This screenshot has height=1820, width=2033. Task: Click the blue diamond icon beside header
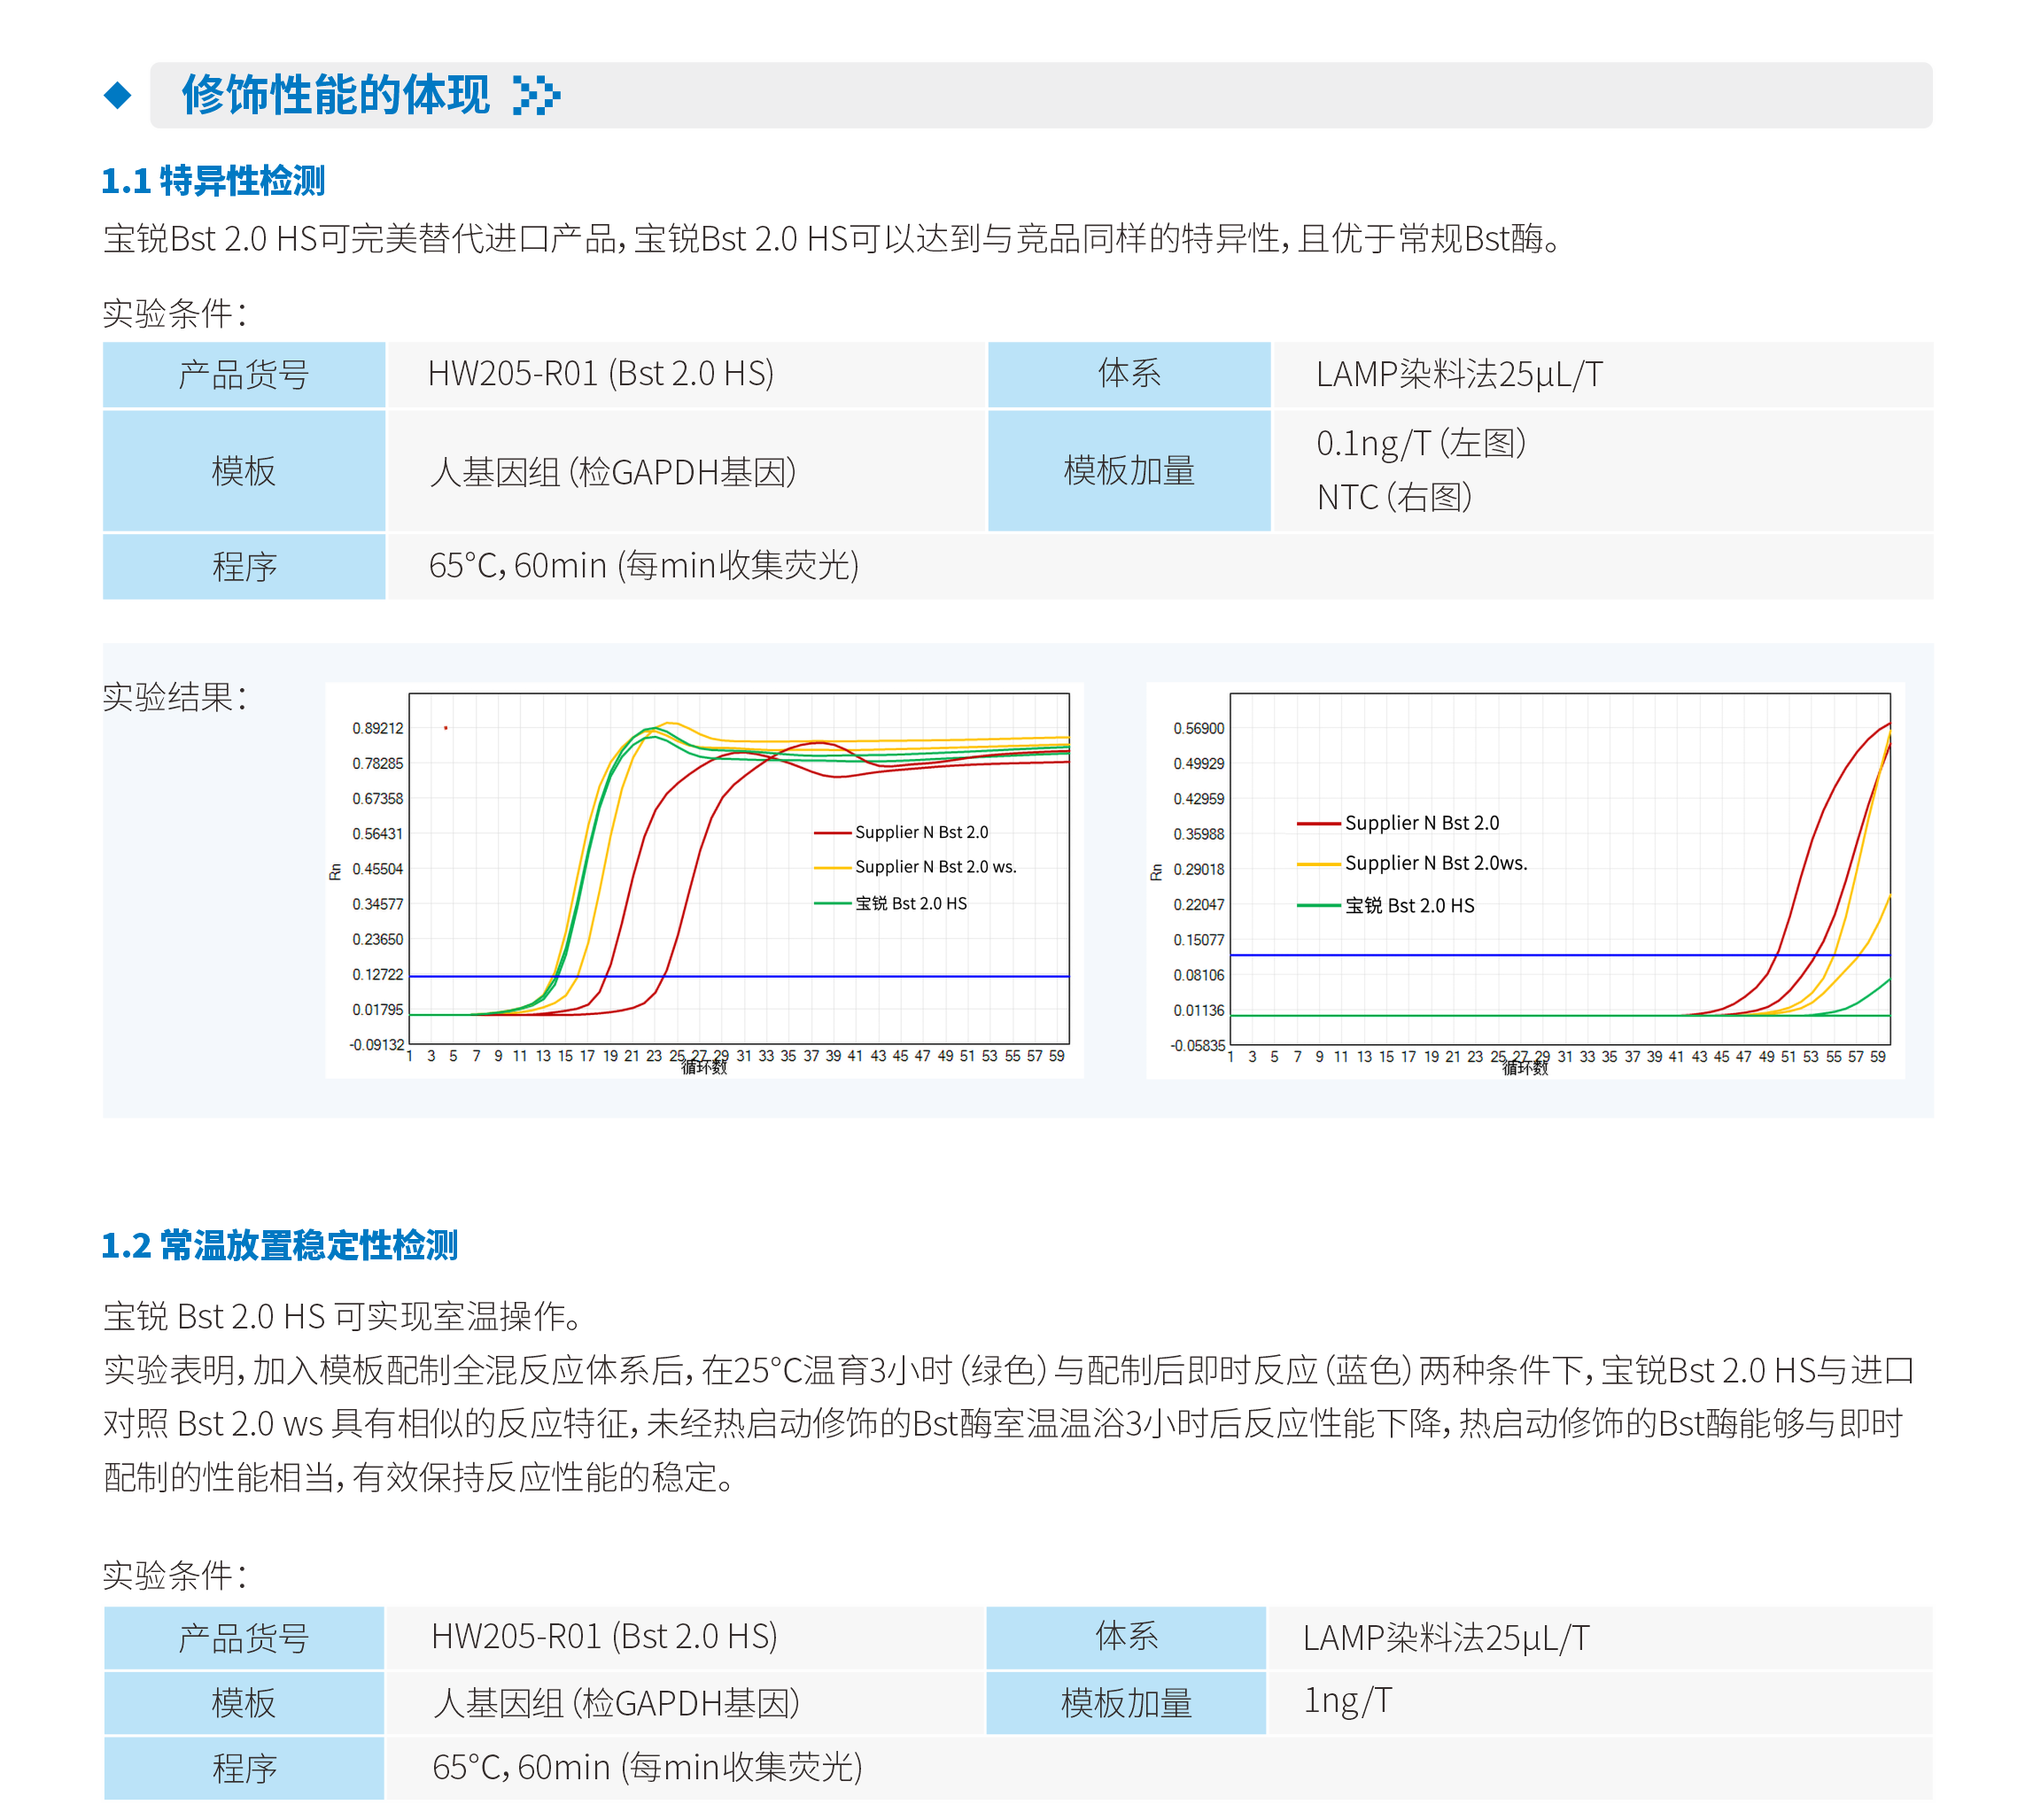pos(118,96)
